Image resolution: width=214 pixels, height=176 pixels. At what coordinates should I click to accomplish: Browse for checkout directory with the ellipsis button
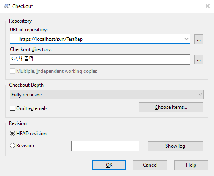click(199, 59)
